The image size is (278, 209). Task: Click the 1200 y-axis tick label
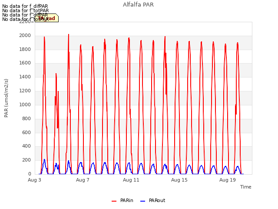[25, 91]
